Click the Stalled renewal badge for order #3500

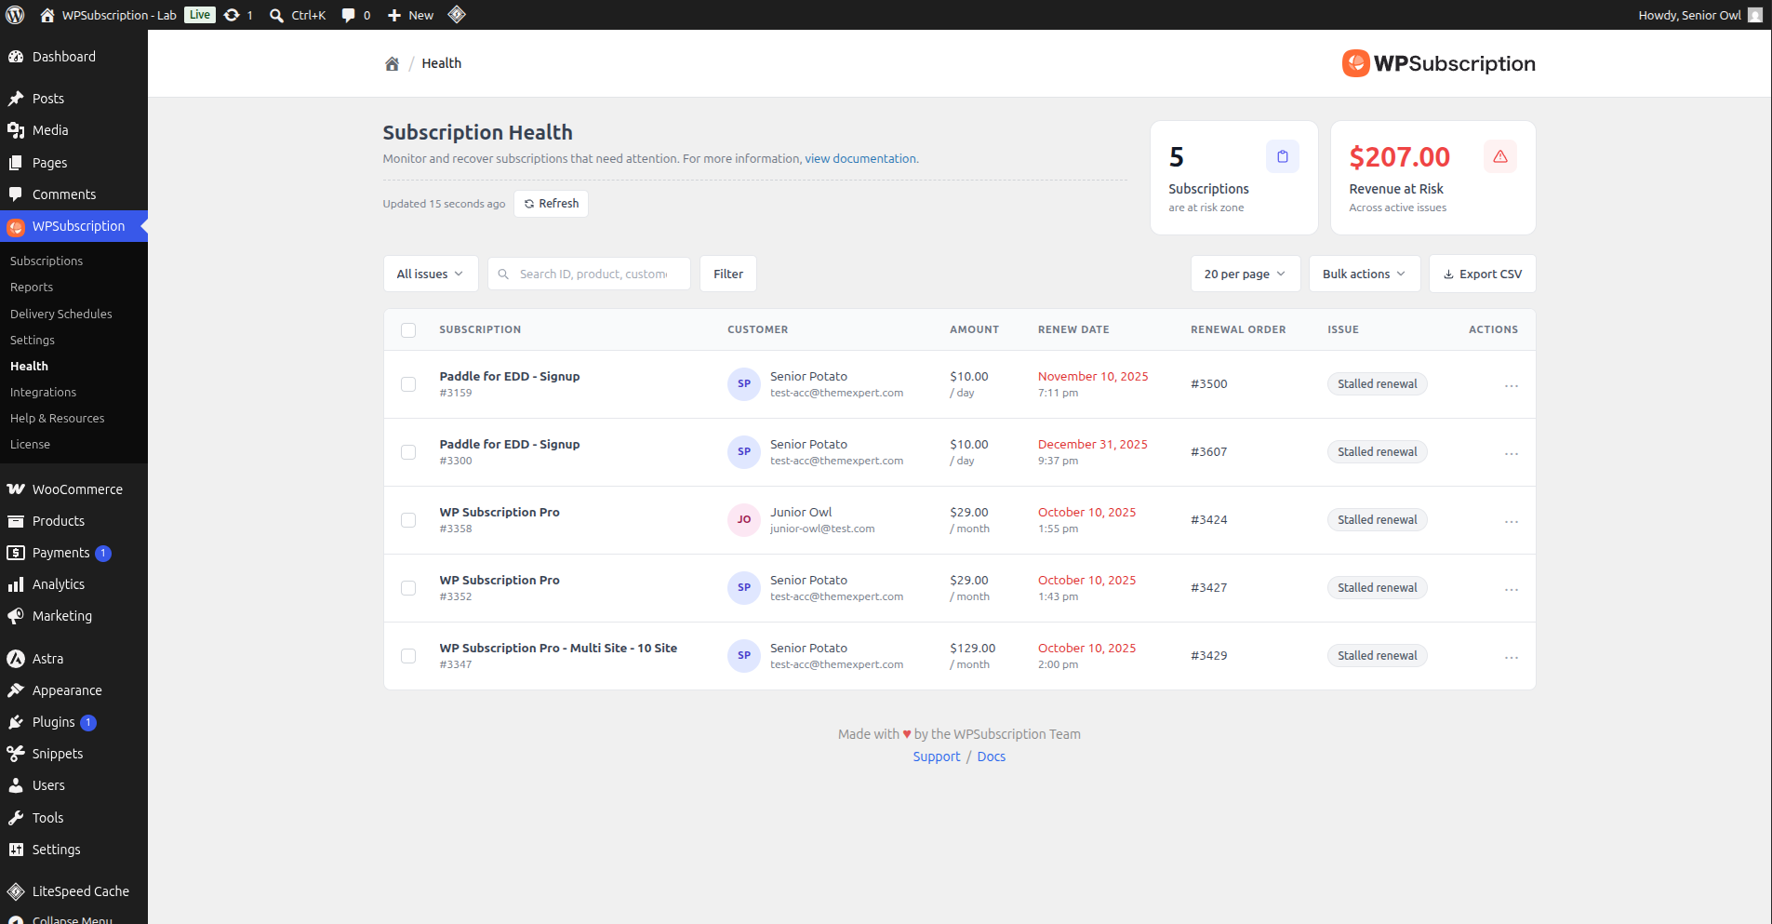click(1378, 384)
